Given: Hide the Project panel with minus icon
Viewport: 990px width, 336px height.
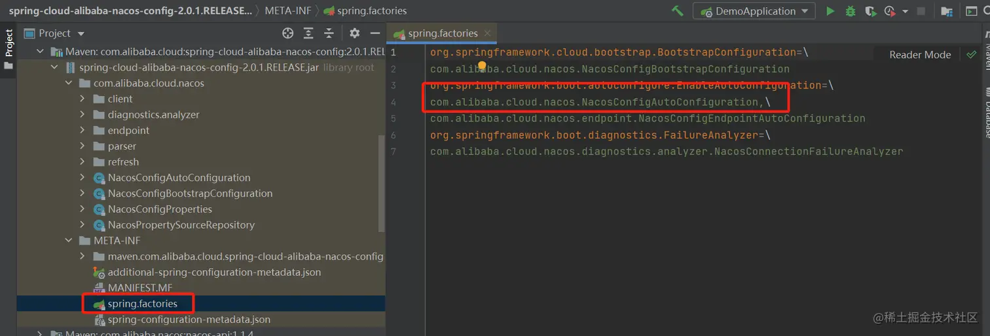Looking at the screenshot, I should pos(375,33).
